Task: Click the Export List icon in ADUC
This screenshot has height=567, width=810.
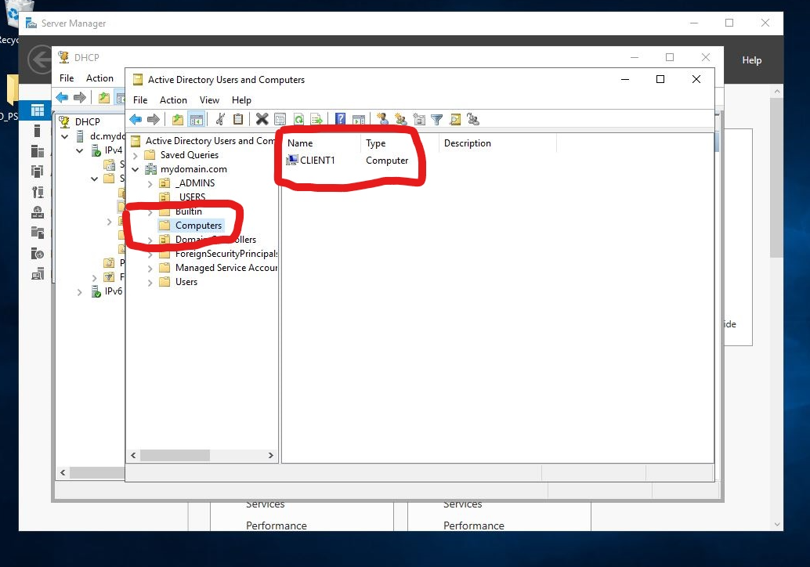Action: click(x=316, y=120)
